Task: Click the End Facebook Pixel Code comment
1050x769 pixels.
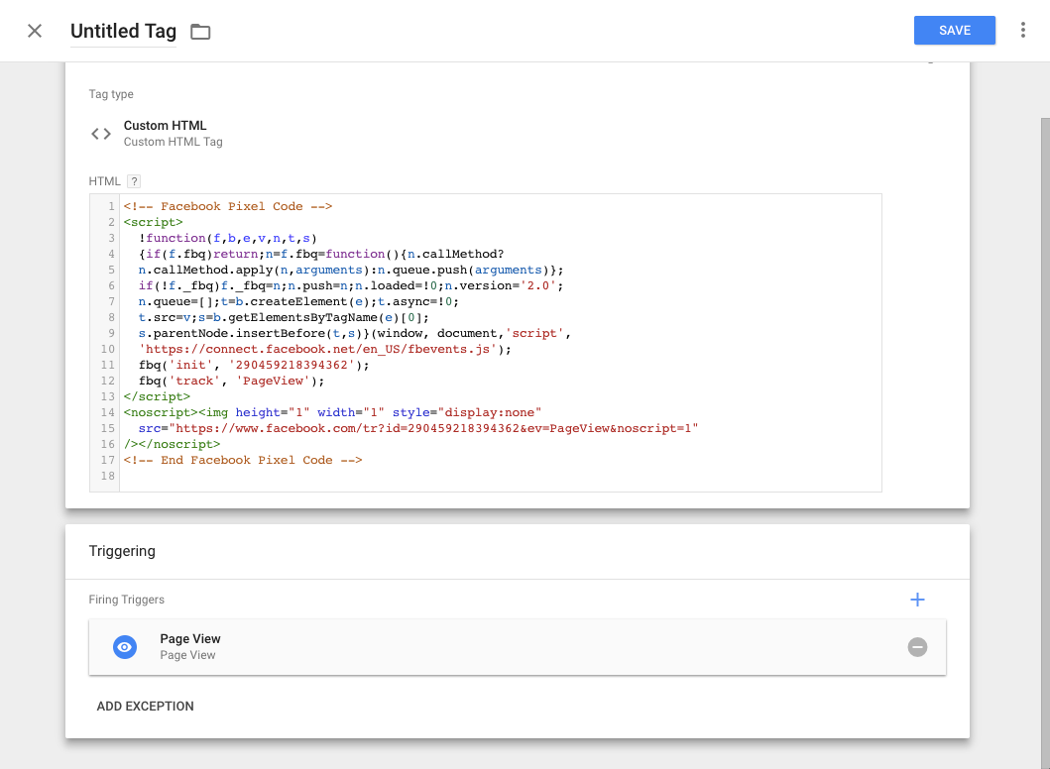Action: click(x=243, y=460)
